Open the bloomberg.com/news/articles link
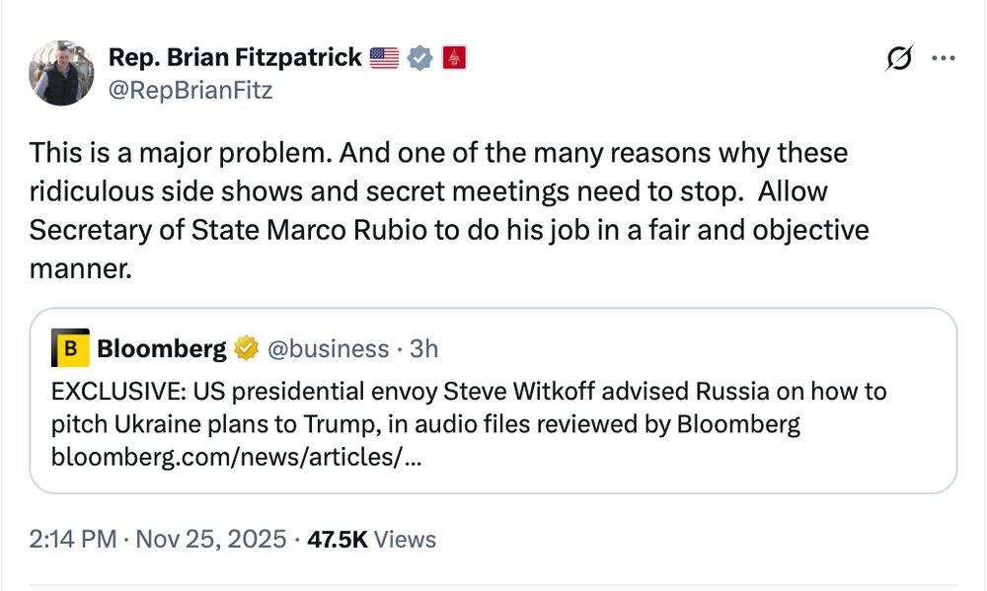 click(237, 457)
